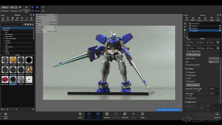Select the orange AccentPlastic material thumbnail
The image size is (222, 125).
[x=13, y=60]
